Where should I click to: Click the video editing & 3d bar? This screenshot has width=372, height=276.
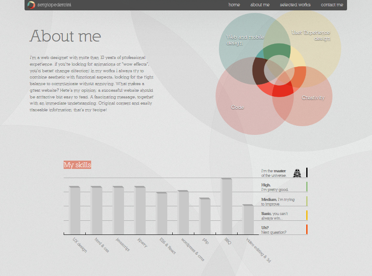[248, 220]
